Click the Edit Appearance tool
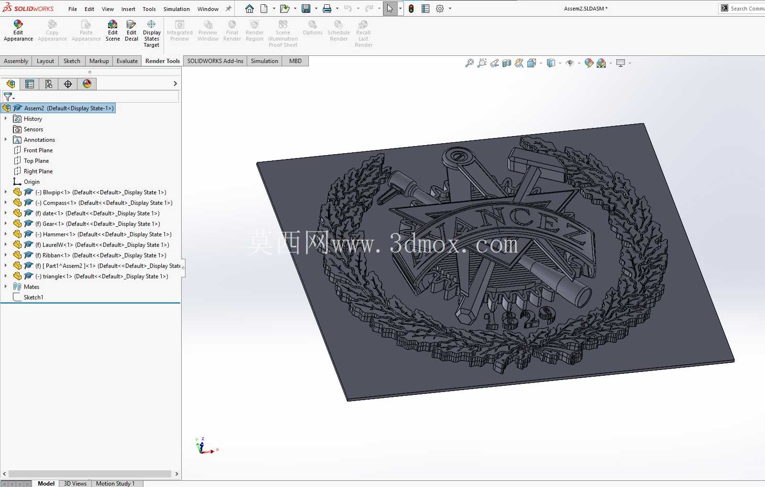 click(x=18, y=31)
